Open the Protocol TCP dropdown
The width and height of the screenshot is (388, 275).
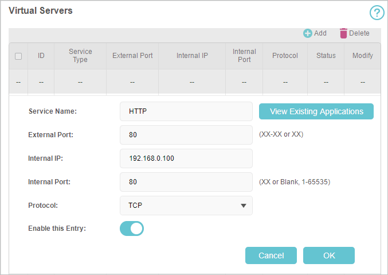pos(186,206)
